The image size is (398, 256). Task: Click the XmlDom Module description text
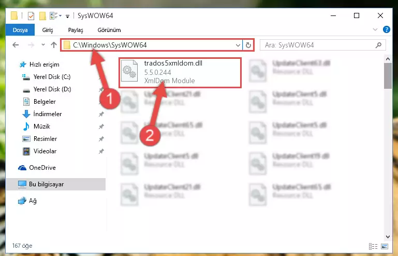click(170, 81)
